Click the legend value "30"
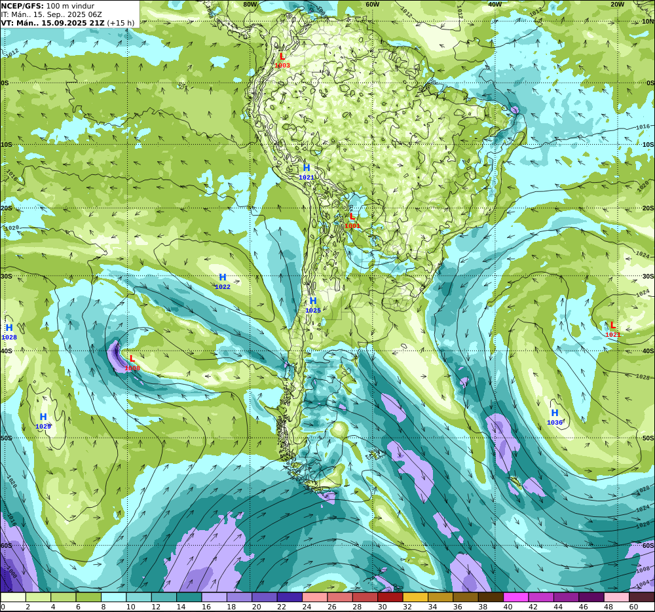655x612 pixels. click(x=383, y=607)
